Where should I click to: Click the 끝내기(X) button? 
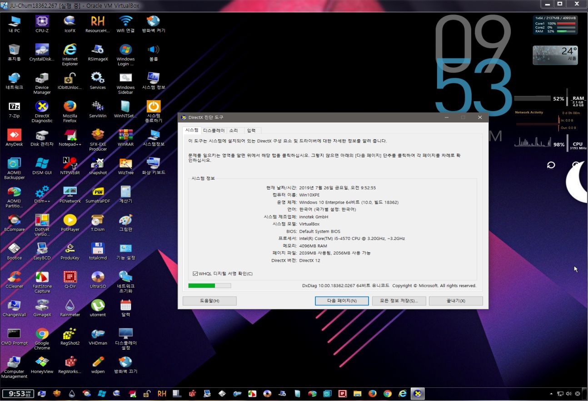tap(456, 301)
